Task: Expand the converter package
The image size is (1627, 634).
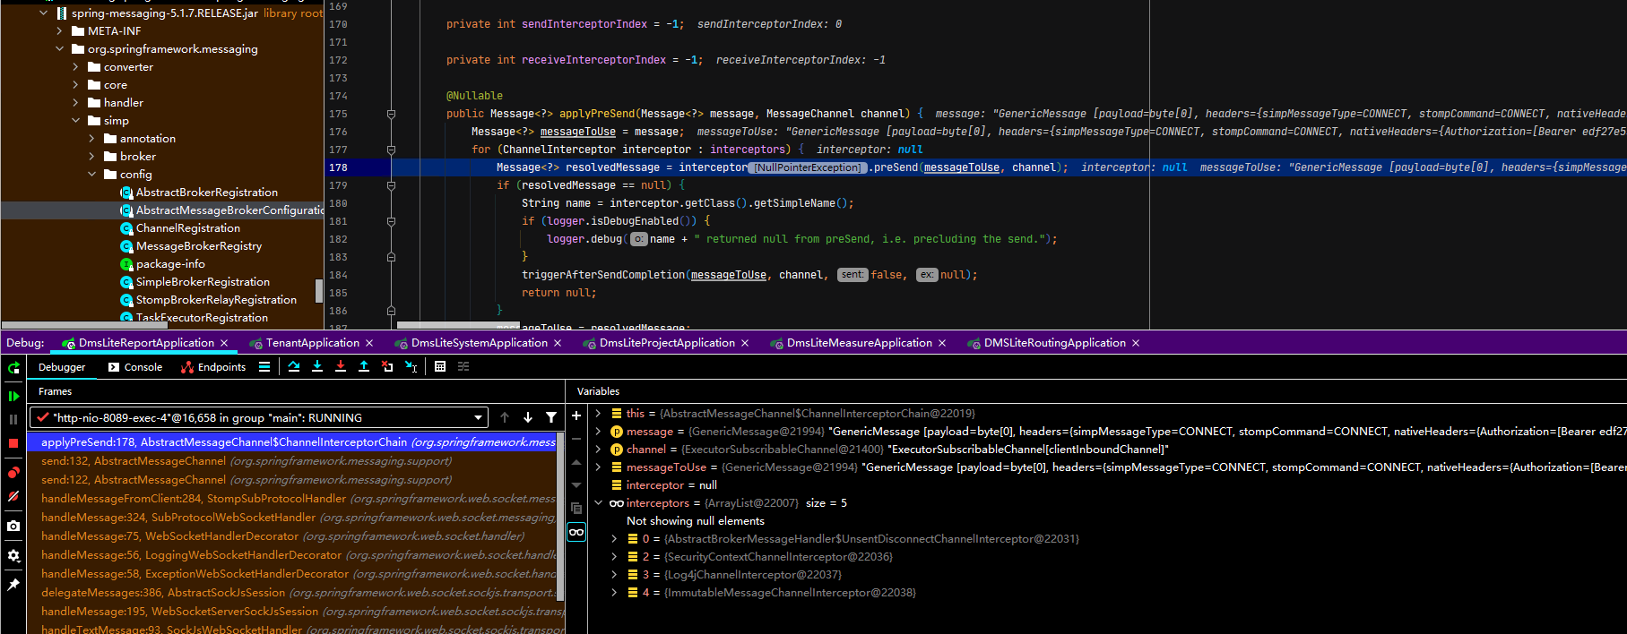Action: click(x=76, y=67)
